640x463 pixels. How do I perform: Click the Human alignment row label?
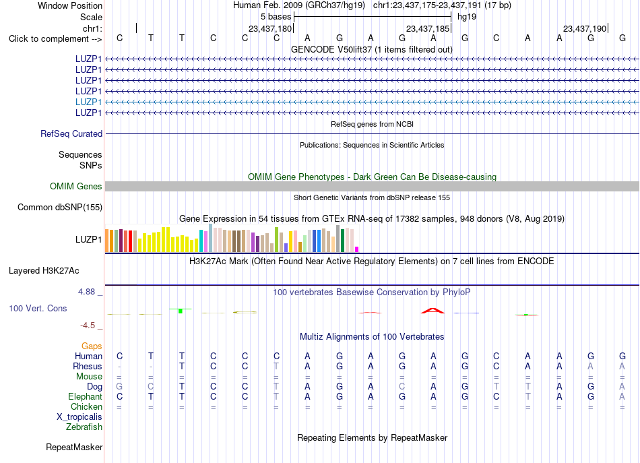tap(88, 356)
